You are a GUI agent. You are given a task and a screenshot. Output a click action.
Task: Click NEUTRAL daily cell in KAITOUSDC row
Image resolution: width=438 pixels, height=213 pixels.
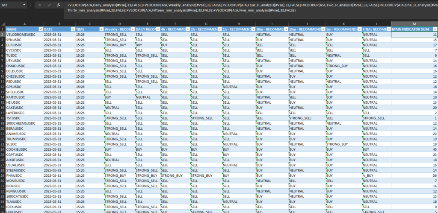click(x=148, y=97)
